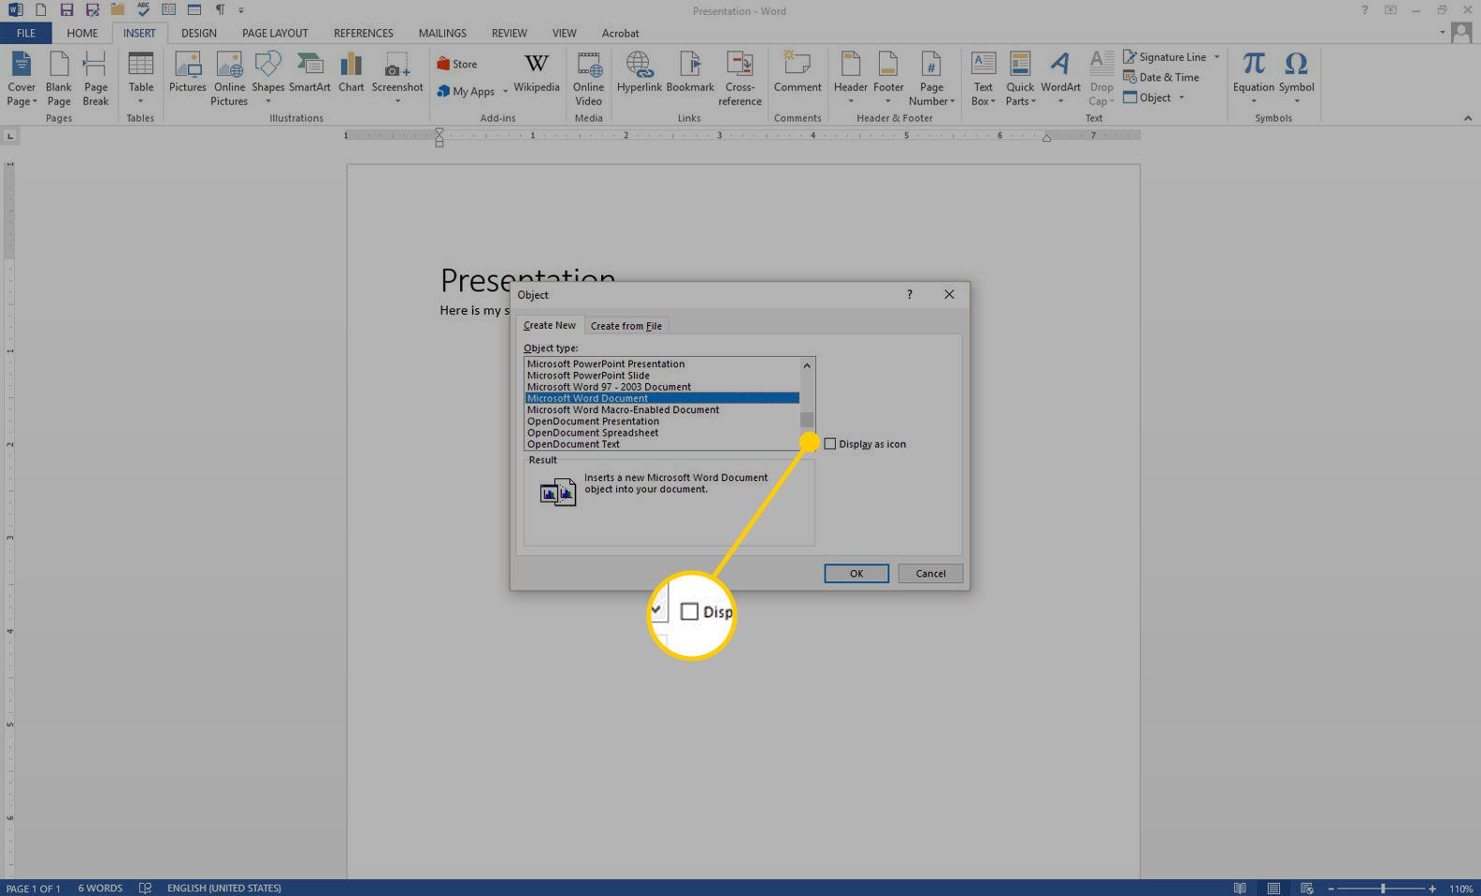Viewport: 1481px width, 896px height.
Task: Expand the Signature Line dropdown arrow
Action: coord(1216,57)
